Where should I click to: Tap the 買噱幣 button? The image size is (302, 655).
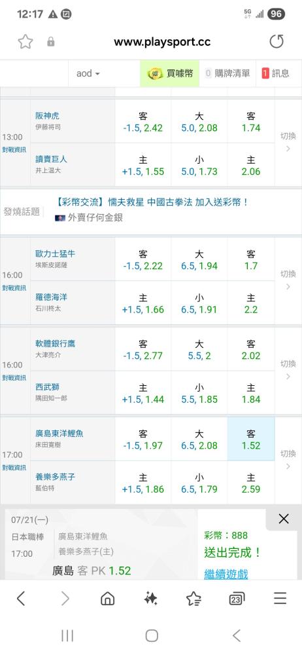pos(170,73)
